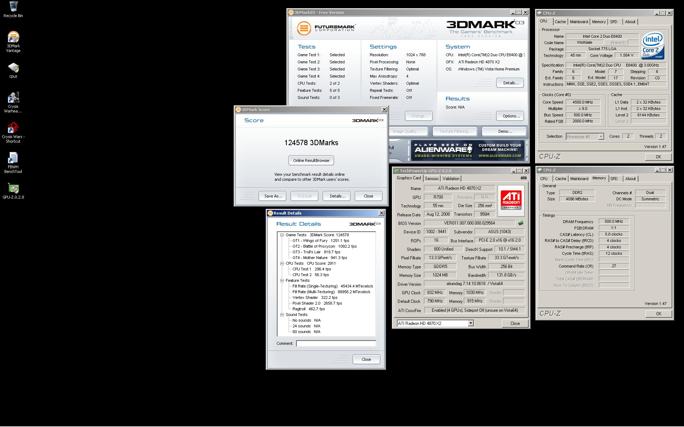Image resolution: width=684 pixels, height=427 pixels.
Task: Select the GT1 - Wings of Fury result row
Action: click(321, 241)
